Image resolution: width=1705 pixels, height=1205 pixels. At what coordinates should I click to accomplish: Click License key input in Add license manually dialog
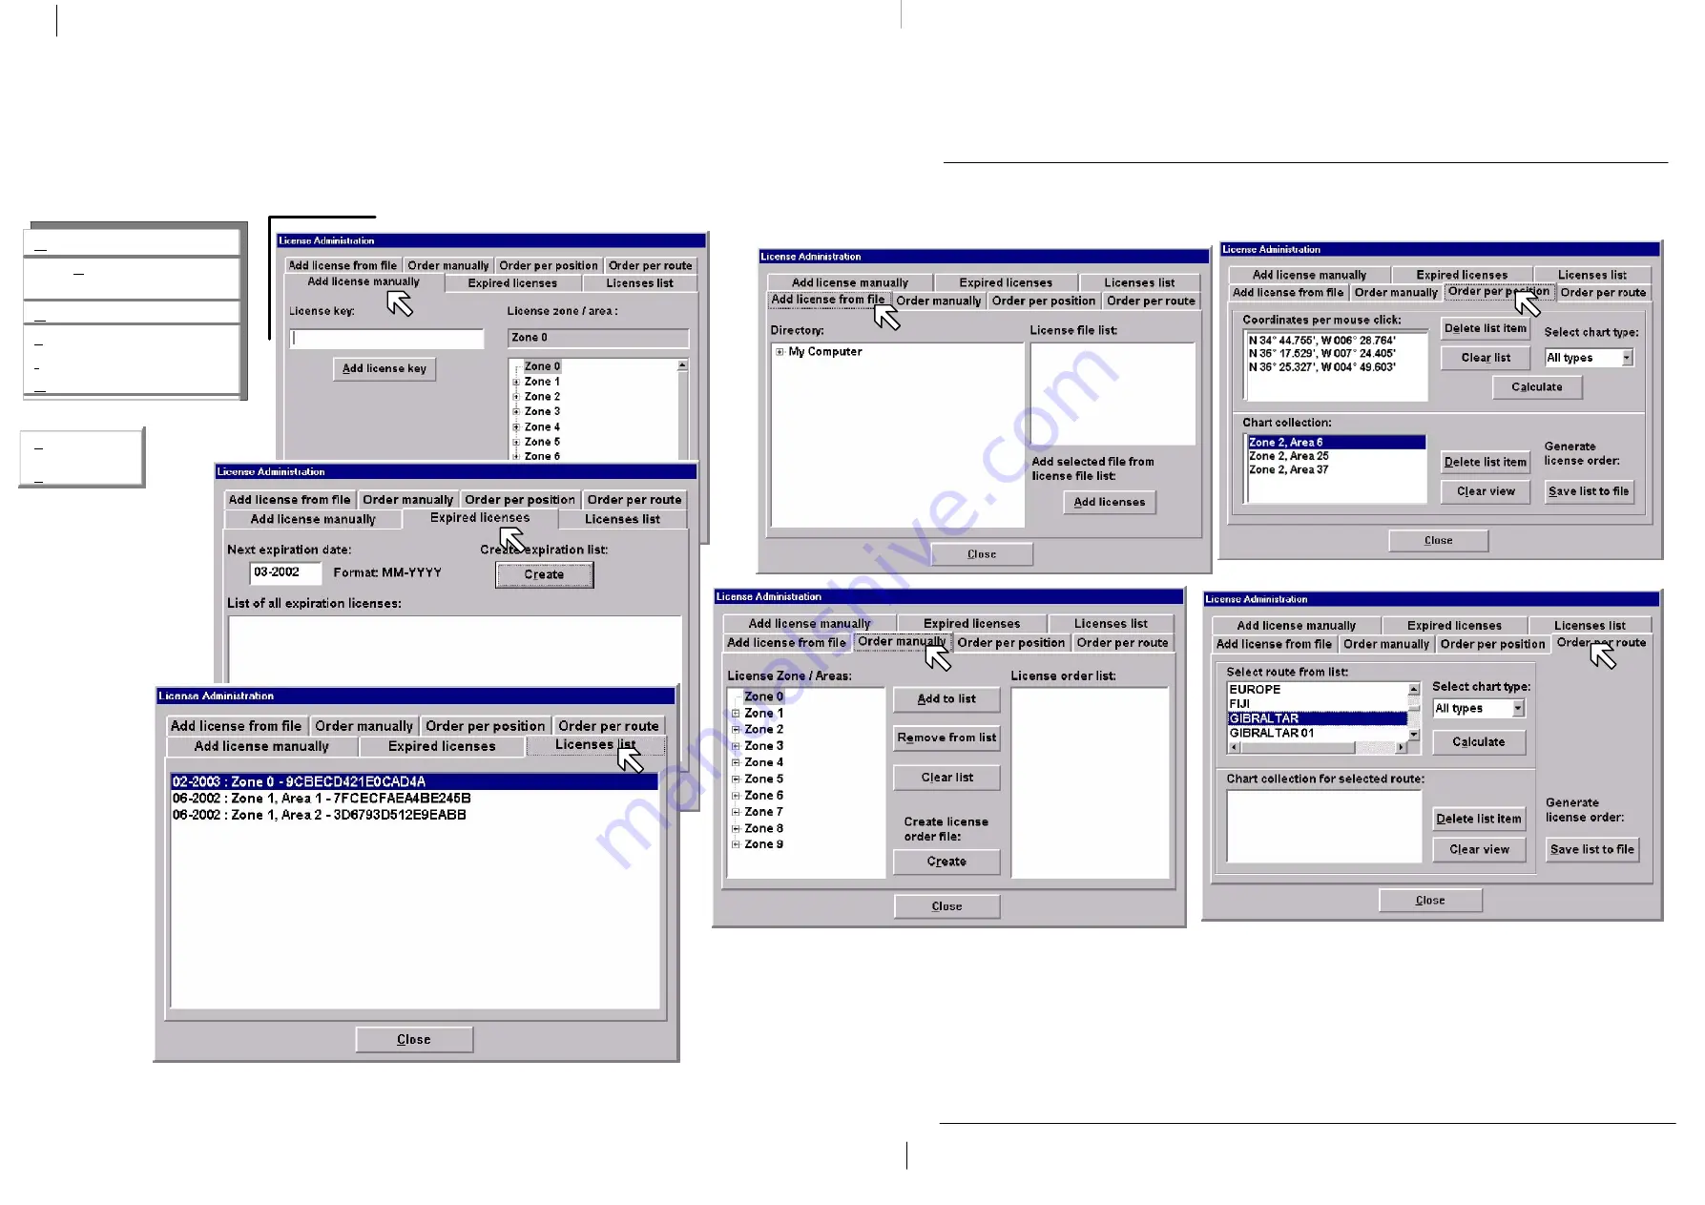coord(386,338)
